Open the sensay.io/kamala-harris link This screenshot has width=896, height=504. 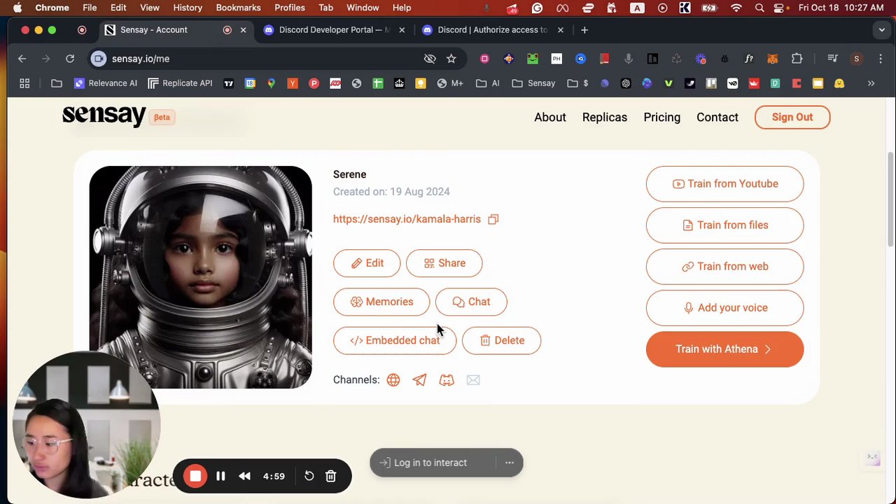coord(407,219)
